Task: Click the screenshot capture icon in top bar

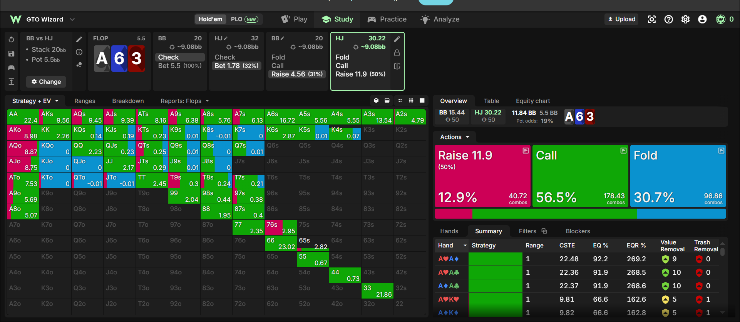Action: pyautogui.click(x=651, y=19)
